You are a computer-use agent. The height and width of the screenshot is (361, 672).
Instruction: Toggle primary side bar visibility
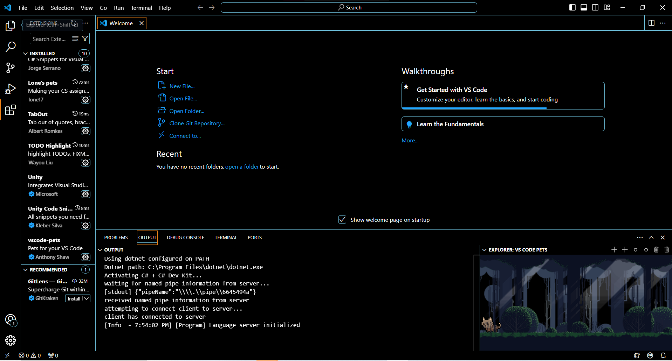(x=572, y=7)
